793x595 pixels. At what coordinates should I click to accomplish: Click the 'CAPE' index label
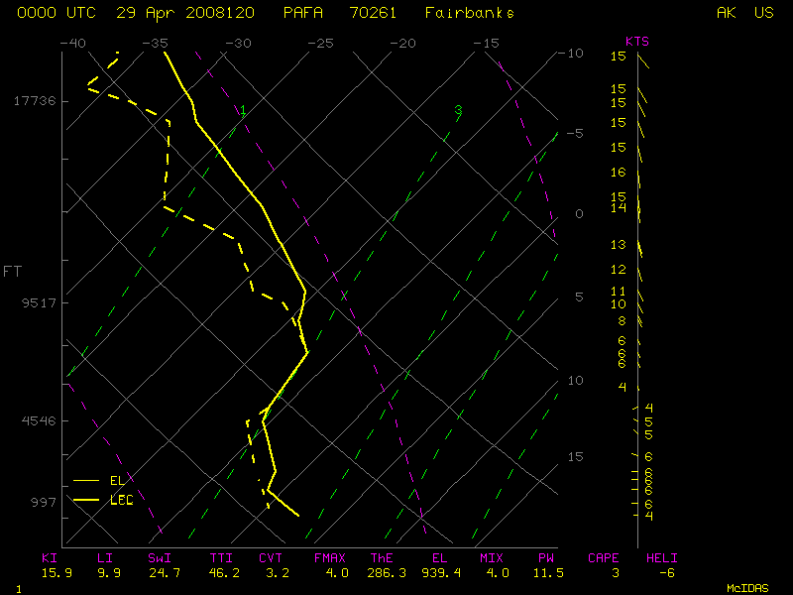(604, 558)
